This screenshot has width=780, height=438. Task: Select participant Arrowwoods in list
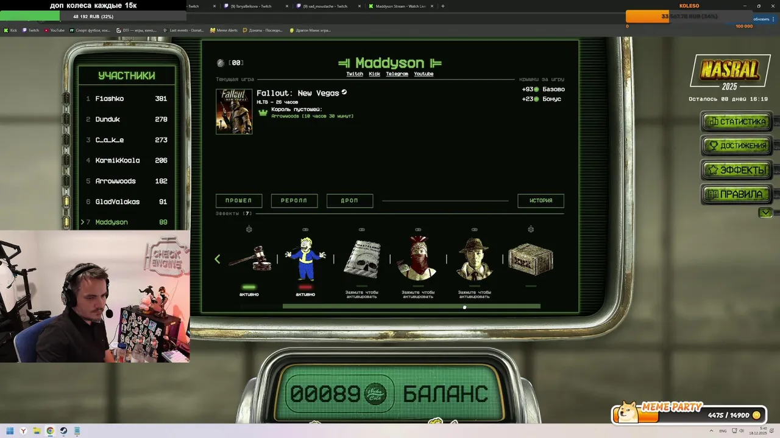click(x=127, y=181)
